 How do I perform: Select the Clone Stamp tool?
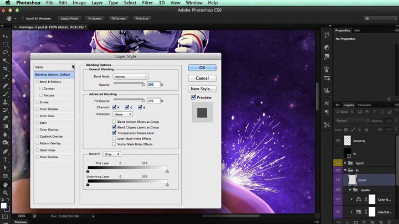coord(5,102)
